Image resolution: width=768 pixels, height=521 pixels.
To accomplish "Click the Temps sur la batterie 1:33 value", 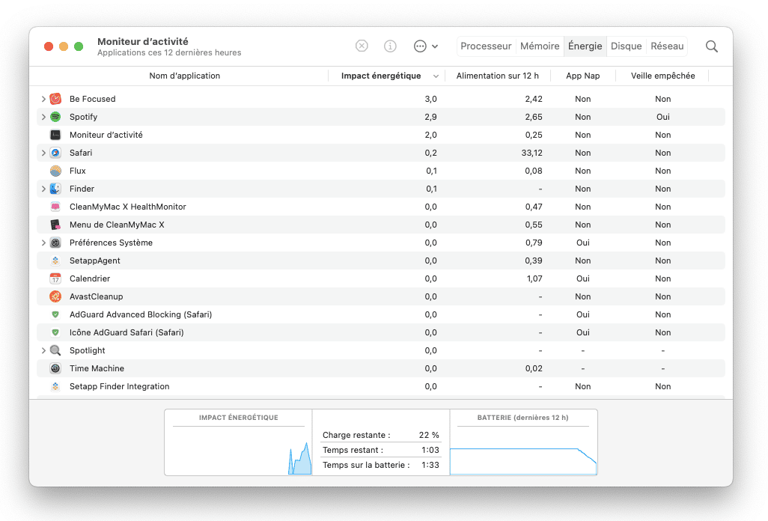I will pyautogui.click(x=430, y=465).
